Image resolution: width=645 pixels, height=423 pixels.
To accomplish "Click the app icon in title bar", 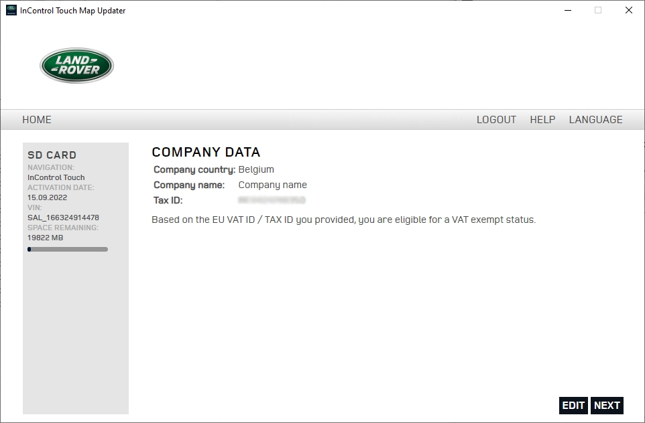I will point(11,10).
